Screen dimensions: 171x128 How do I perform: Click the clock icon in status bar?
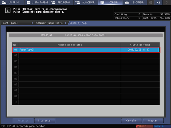tap(2, 126)
